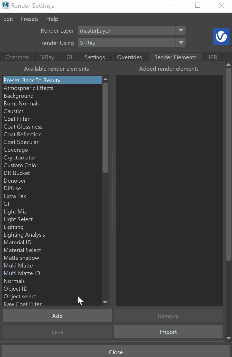232x357 pixels.
Task: Select 'Light Mix' render element
Action: [53, 211]
